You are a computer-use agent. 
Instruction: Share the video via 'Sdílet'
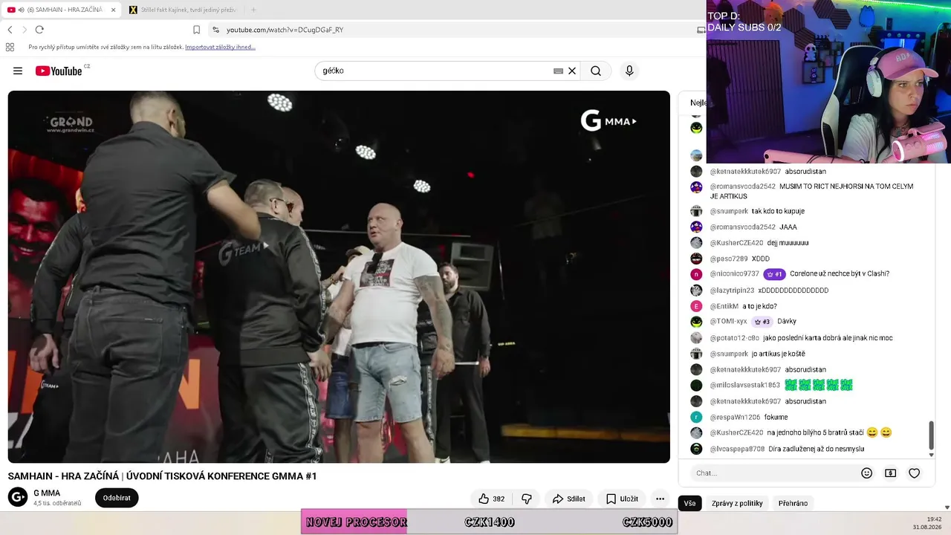(568, 499)
